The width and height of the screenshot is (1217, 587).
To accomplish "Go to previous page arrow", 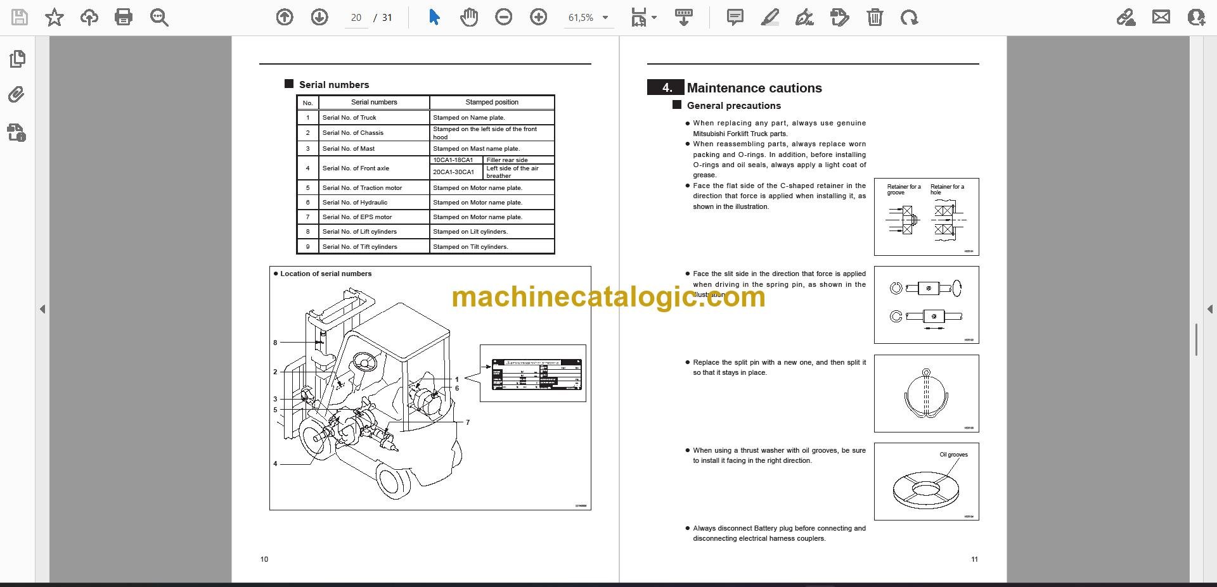I will pos(285,17).
